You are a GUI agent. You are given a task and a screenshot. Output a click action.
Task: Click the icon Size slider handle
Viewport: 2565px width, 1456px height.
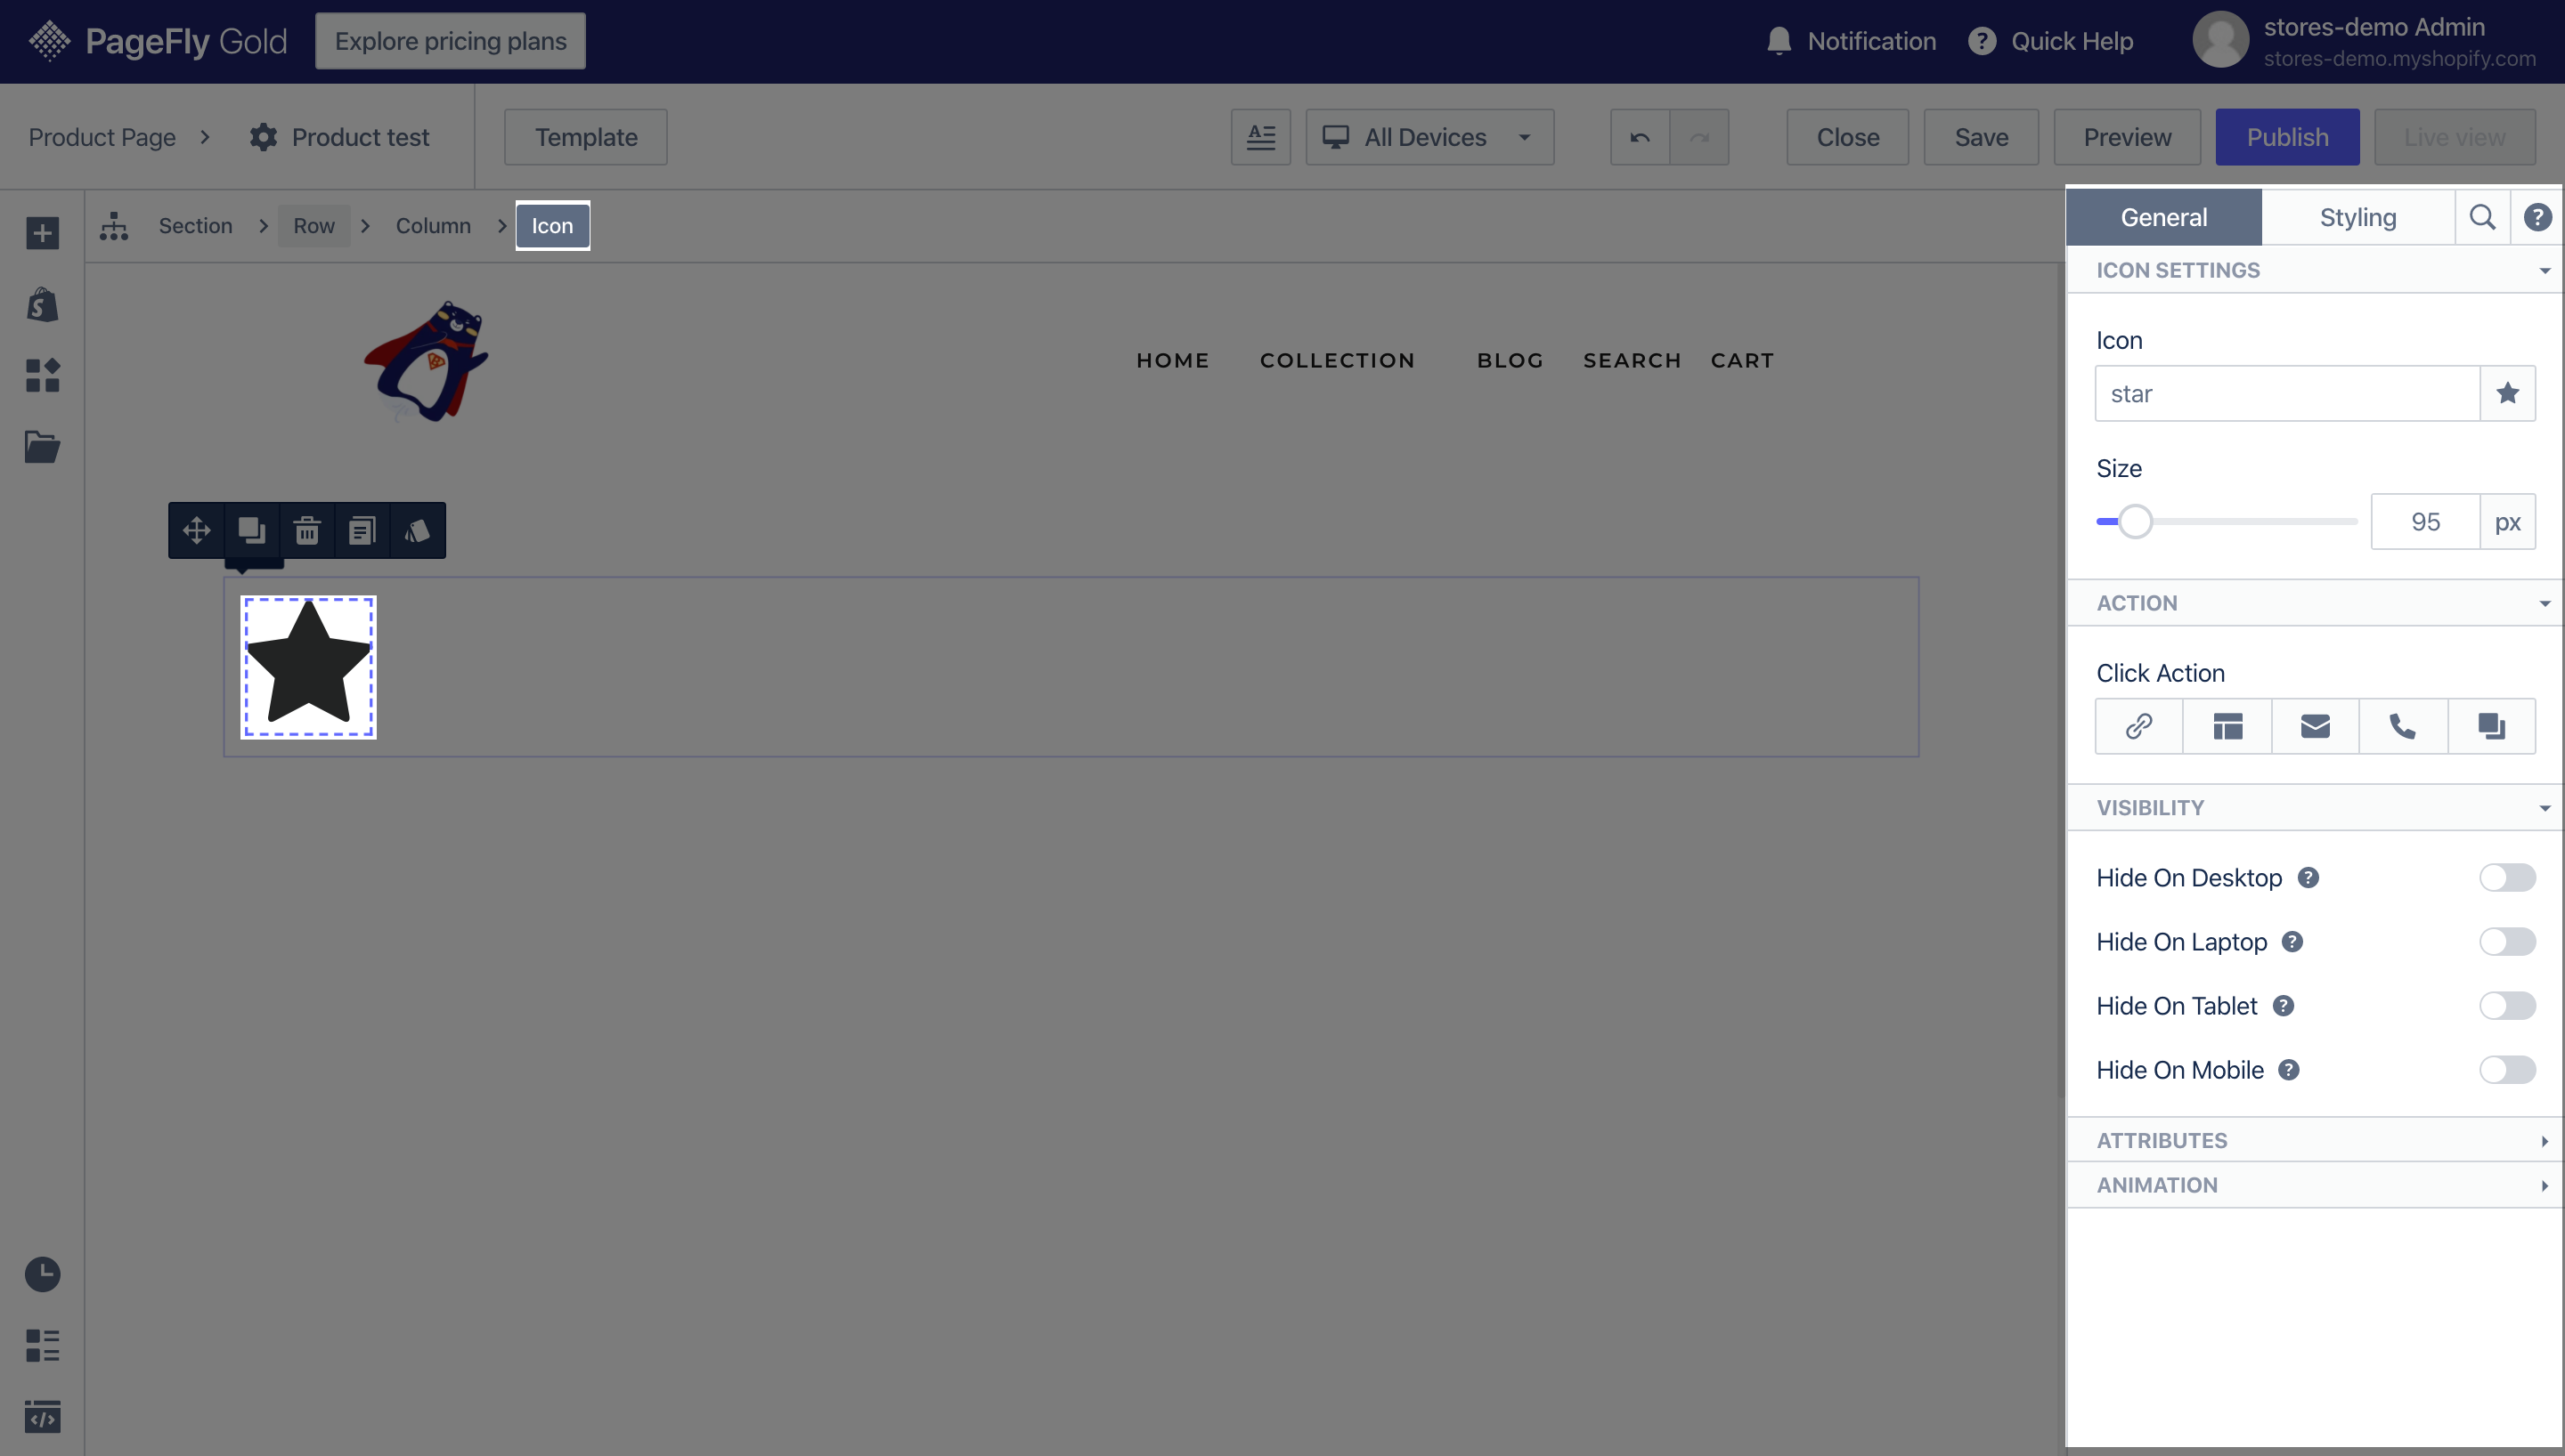2135,521
